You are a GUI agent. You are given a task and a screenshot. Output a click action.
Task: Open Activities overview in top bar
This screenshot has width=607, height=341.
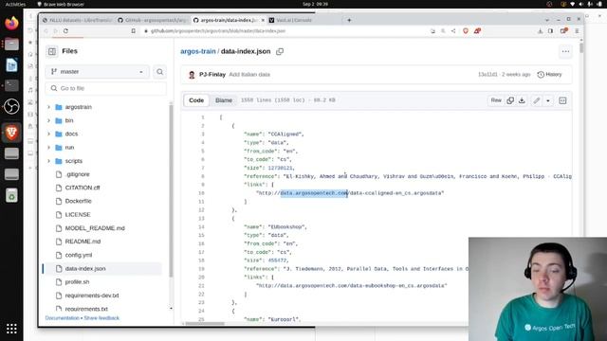coord(15,4)
